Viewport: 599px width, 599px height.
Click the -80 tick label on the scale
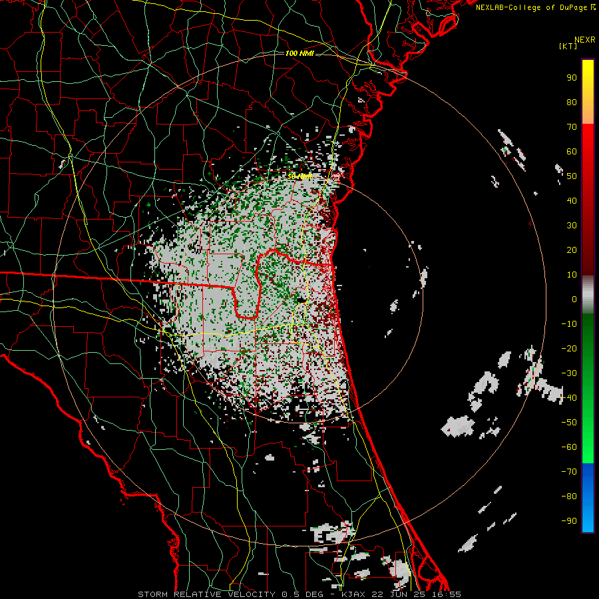tap(569, 497)
